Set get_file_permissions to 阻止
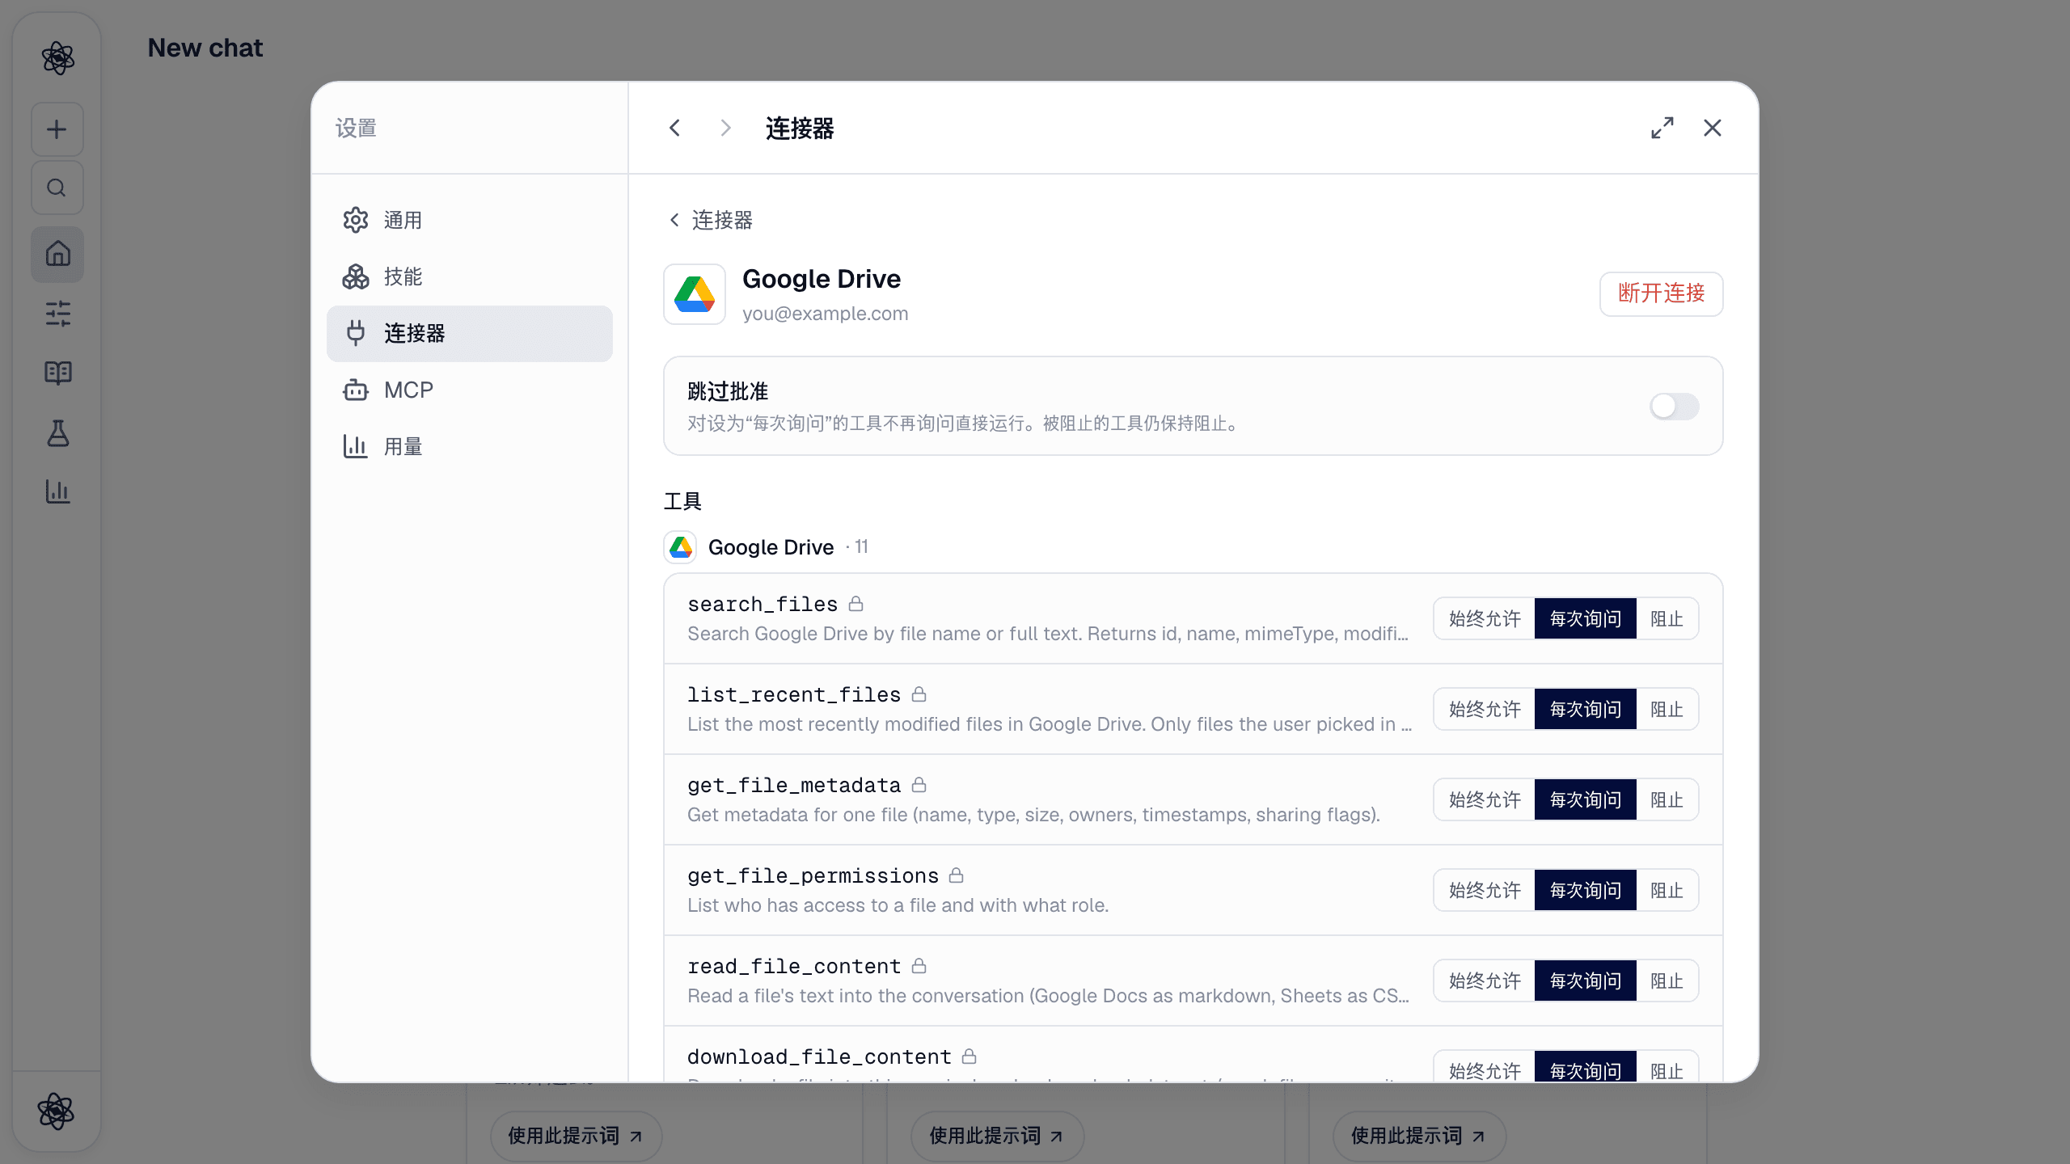The height and width of the screenshot is (1164, 2070). [1667, 890]
